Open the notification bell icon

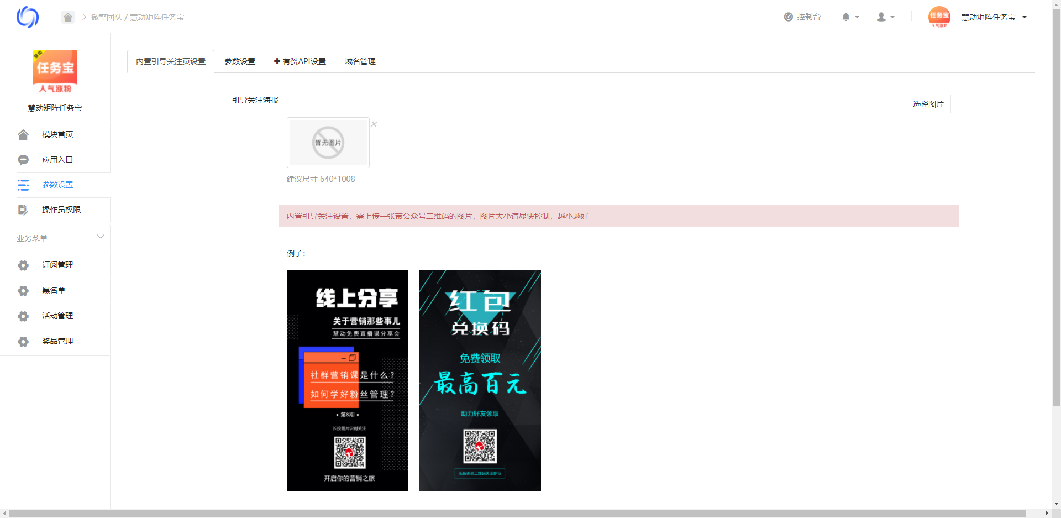(845, 17)
